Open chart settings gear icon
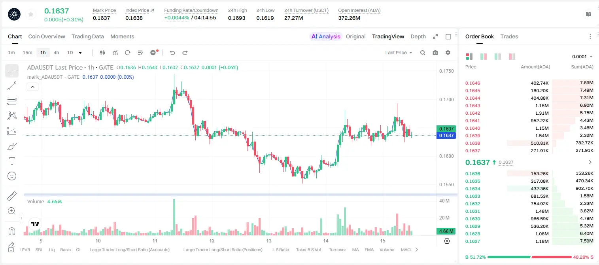The width and height of the screenshot is (599, 265). click(x=448, y=53)
